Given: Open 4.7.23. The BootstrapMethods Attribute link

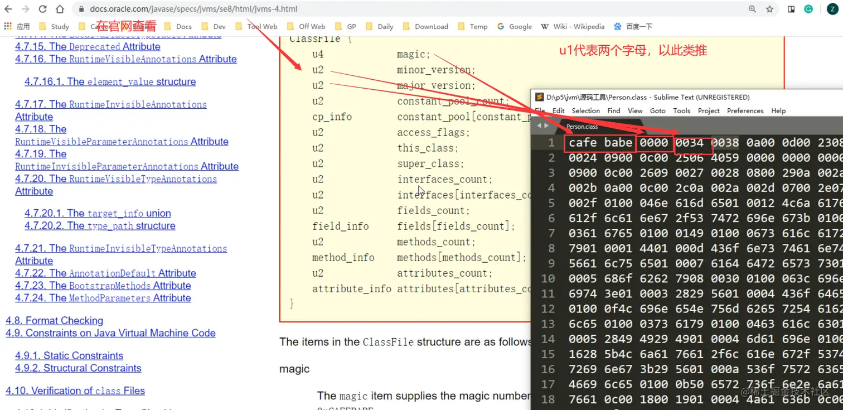Looking at the screenshot, I should click(103, 285).
